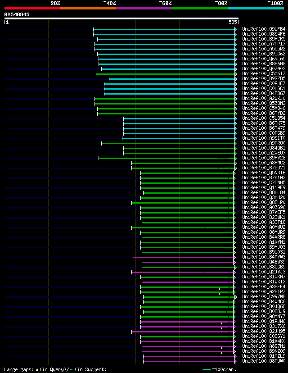Click the red 20% identity legend swatch
This screenshot has width=288, height=373.
click(x=32, y=8)
